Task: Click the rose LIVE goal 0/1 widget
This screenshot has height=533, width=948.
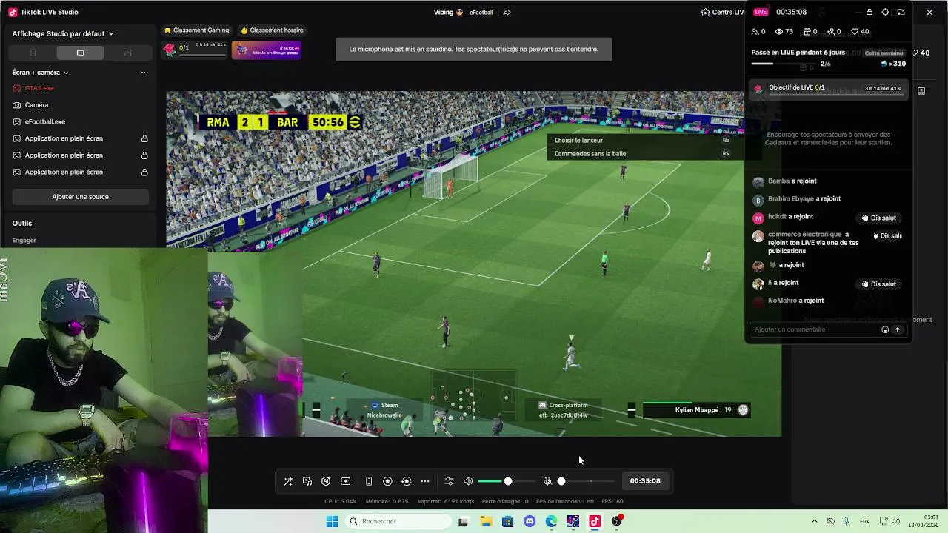Action: click(x=195, y=50)
